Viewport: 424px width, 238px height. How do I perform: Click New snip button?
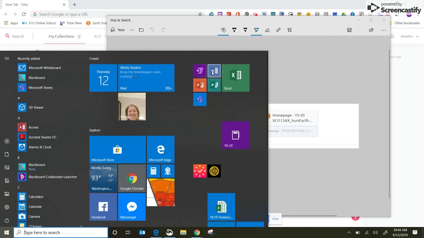coord(118,30)
